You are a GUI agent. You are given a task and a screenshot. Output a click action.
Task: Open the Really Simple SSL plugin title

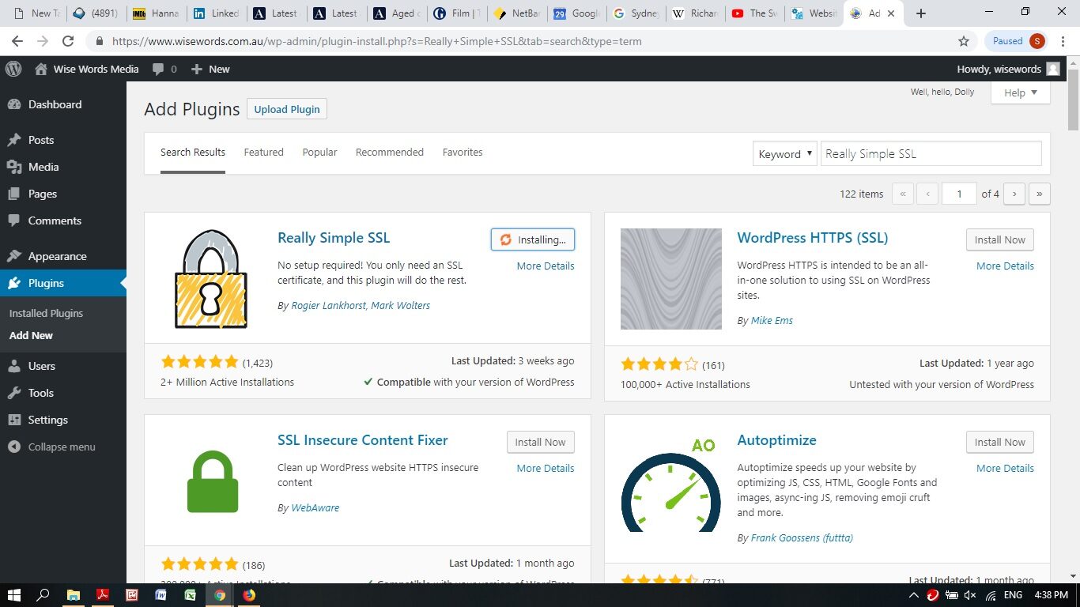pos(334,237)
